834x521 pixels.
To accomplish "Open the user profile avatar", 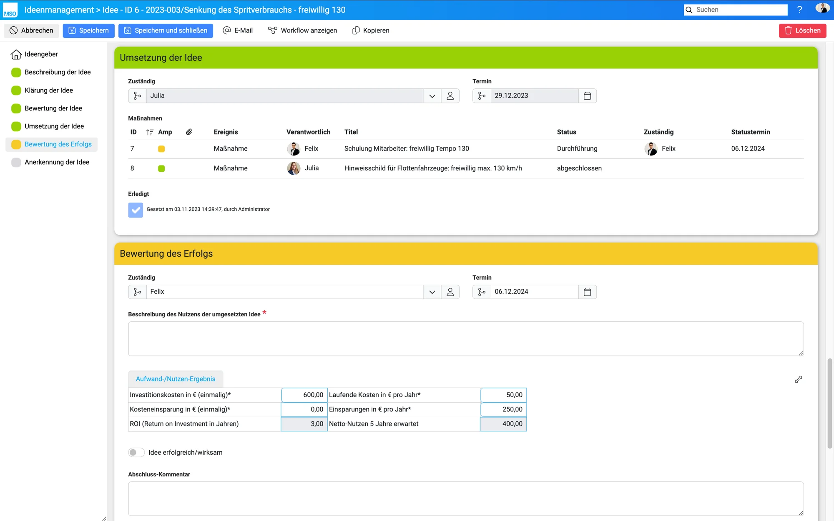I will point(822,8).
